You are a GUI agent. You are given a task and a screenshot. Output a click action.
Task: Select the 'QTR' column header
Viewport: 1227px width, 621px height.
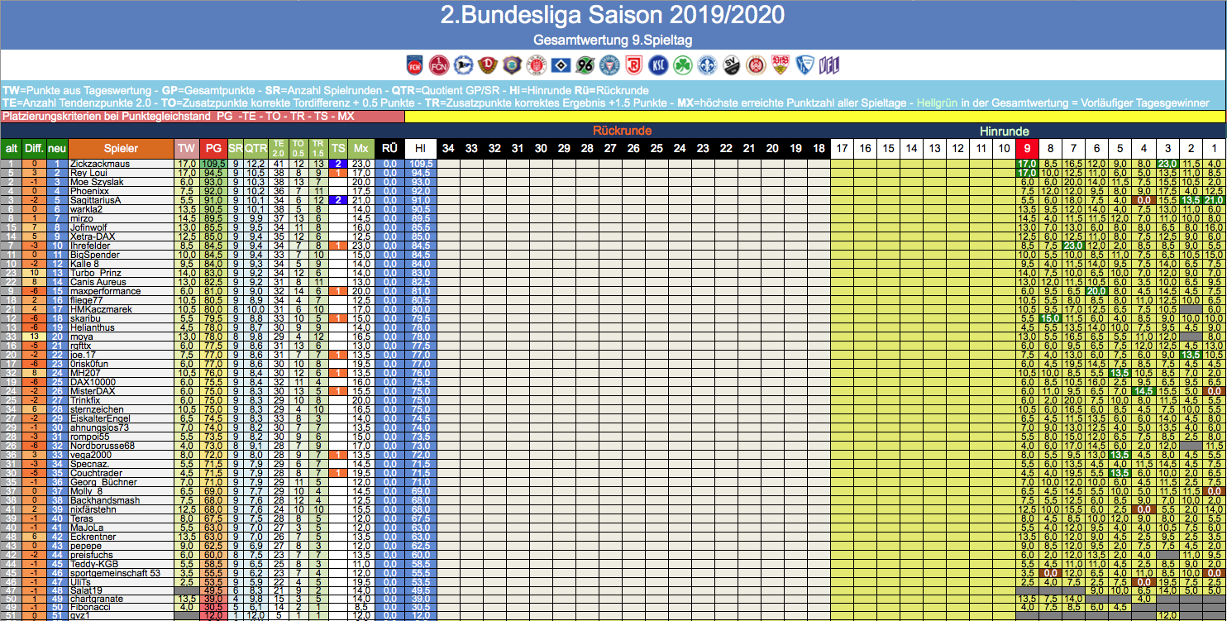256,148
